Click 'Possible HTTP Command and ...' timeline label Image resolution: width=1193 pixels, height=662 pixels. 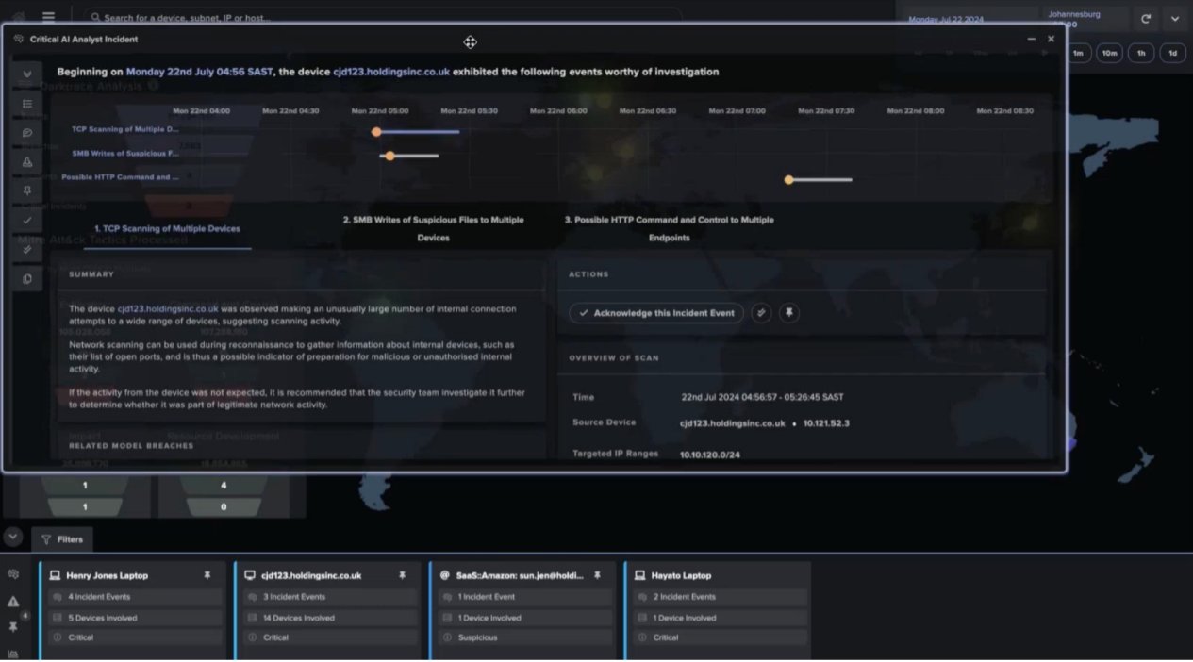tap(120, 176)
